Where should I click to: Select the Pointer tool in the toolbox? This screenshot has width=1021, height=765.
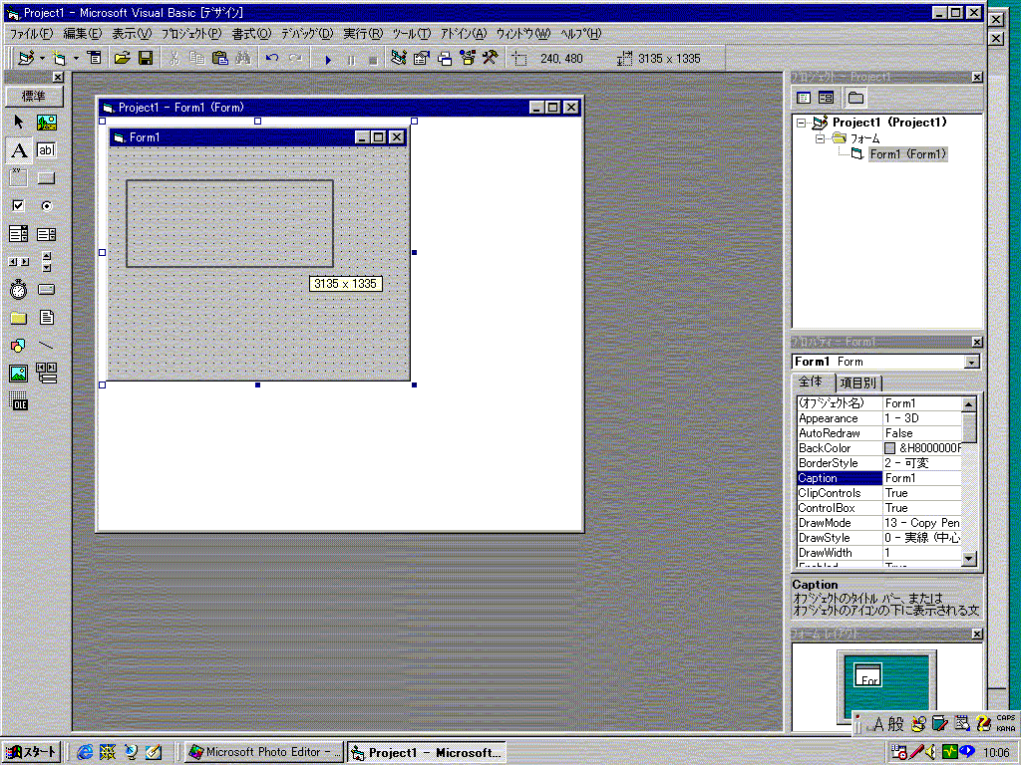click(x=18, y=122)
